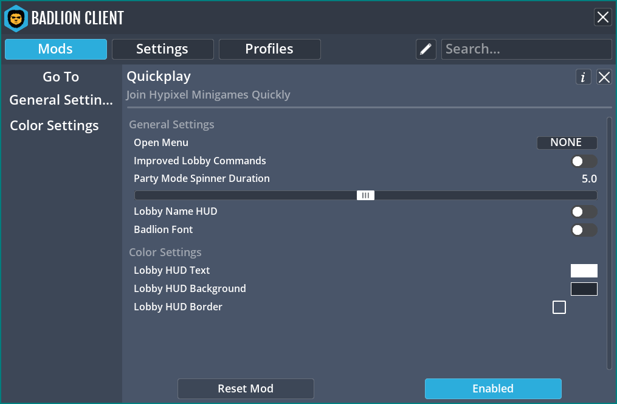Open the Lobby HUD Text color swatch
617x404 pixels.
pos(584,270)
